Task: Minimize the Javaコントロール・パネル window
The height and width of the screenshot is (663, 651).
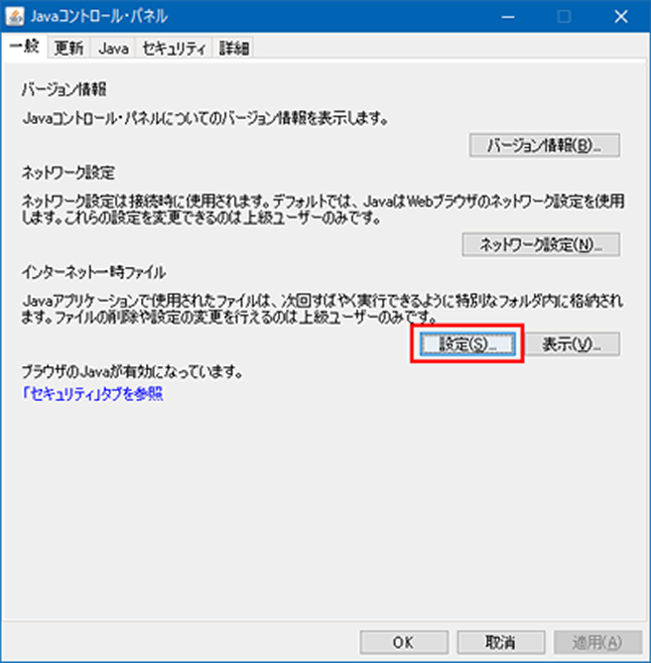Action: (x=508, y=17)
